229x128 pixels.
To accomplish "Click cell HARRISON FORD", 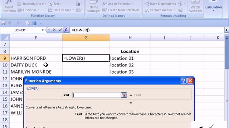I will (36, 58).
